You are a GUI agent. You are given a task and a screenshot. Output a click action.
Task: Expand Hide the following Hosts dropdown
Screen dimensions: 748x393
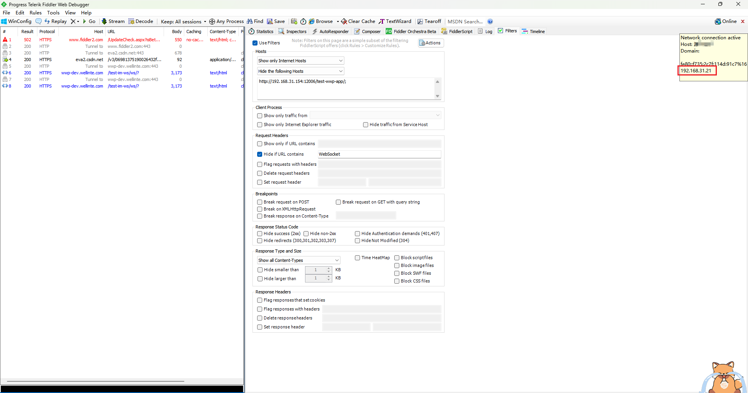tap(300, 71)
